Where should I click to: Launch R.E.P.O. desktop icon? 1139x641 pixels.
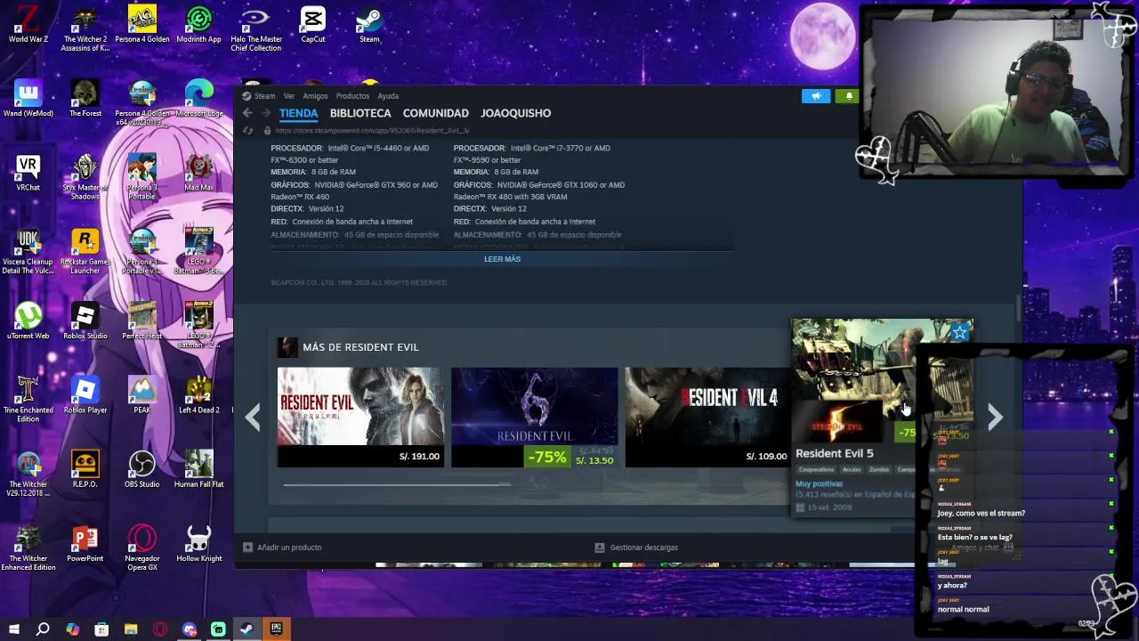coord(85,469)
